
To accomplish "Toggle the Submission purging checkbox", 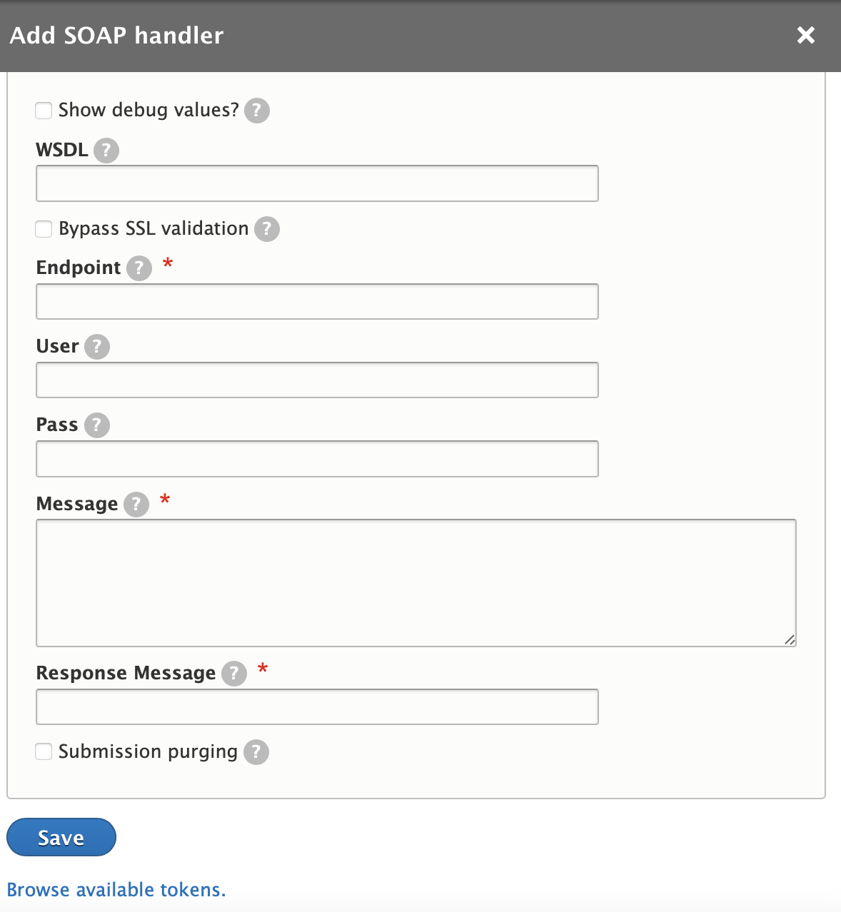I will (x=44, y=751).
